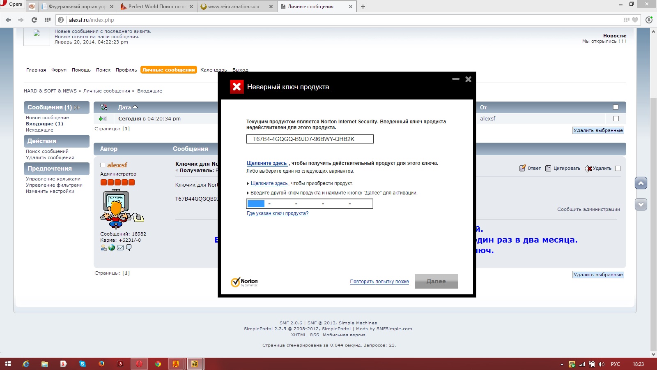Image resolution: width=657 pixels, height=370 pixels.
Task: Open alexsf website globe icon
Action: [112, 247]
